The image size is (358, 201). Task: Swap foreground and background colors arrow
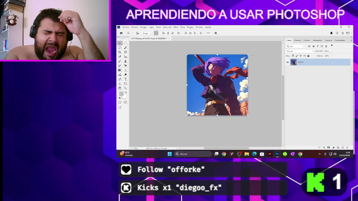click(126, 93)
